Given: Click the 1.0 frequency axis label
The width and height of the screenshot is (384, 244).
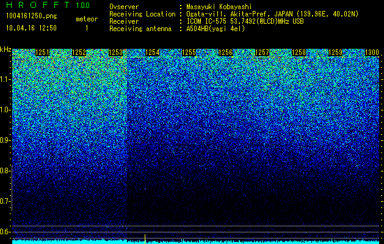Looking at the screenshot, I should click(x=4, y=110).
